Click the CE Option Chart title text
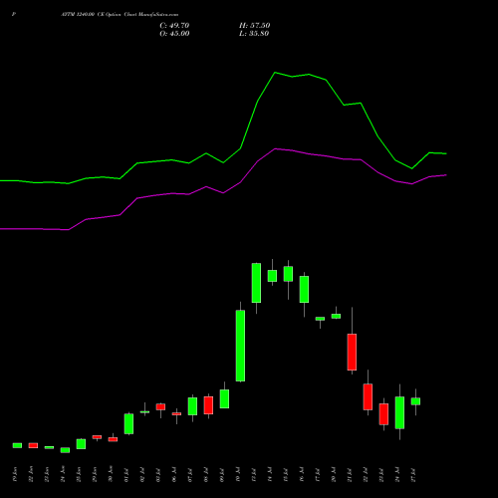This screenshot has height=498, width=498. click(120, 15)
